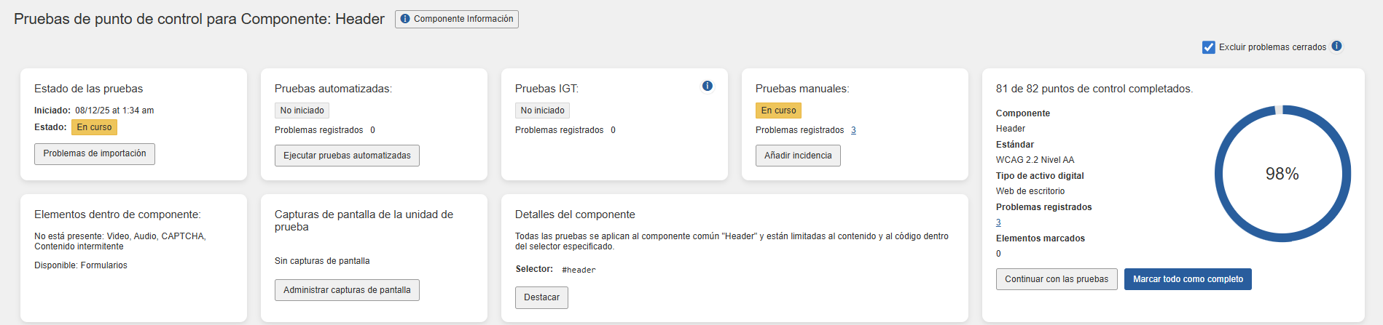This screenshot has width=1383, height=325.
Task: Click info icon beside Excluir problemas cerrados
Action: (x=1336, y=46)
